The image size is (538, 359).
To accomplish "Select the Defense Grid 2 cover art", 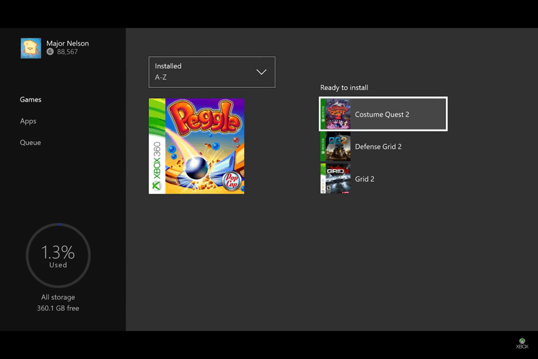I will click(x=335, y=146).
